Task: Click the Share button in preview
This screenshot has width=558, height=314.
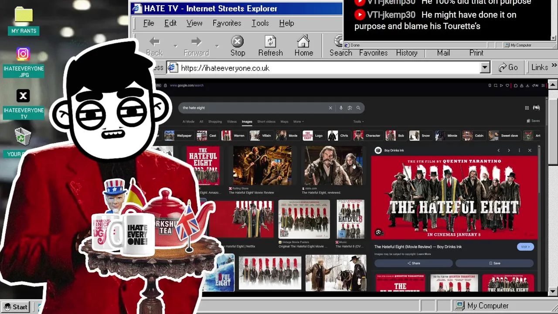Action: point(413,263)
